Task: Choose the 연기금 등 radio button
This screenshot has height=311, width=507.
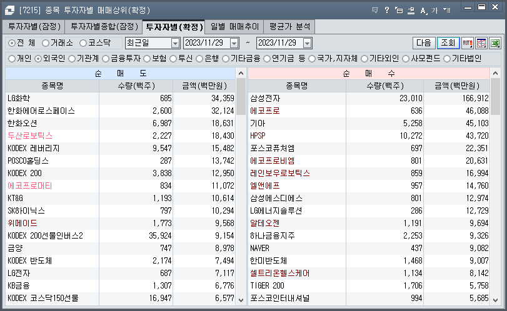Action: click(x=267, y=59)
